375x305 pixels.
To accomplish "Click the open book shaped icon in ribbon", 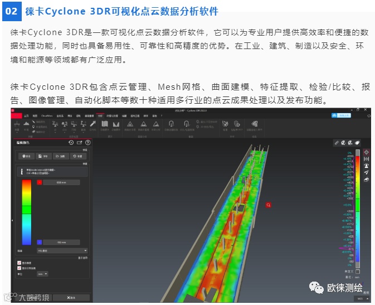I will pos(105,124).
